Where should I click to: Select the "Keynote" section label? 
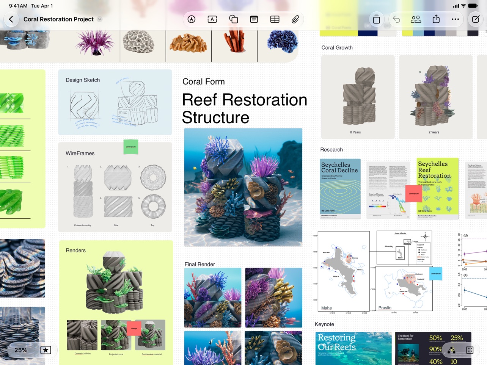324,324
